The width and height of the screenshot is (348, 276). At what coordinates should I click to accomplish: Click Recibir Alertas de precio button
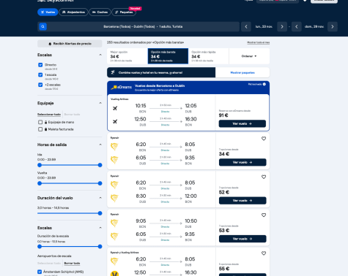70,44
